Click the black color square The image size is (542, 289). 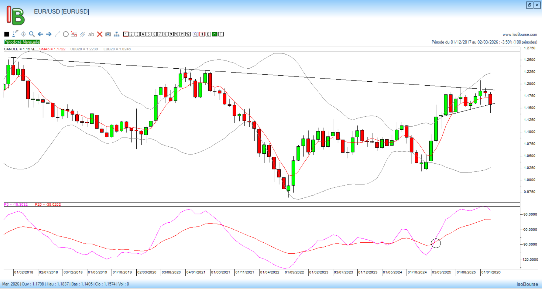[x=7, y=34]
